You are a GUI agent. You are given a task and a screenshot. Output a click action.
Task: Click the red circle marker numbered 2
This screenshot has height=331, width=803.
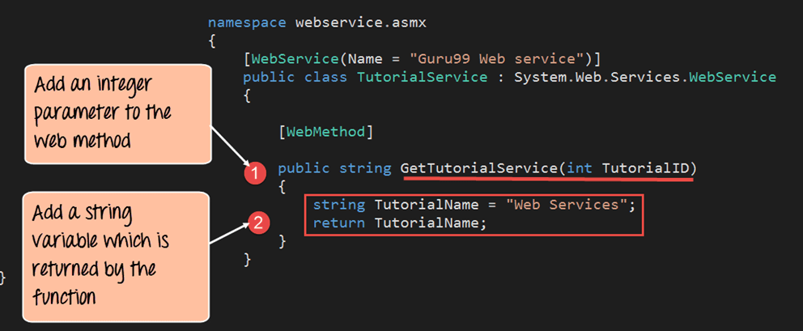pyautogui.click(x=256, y=223)
